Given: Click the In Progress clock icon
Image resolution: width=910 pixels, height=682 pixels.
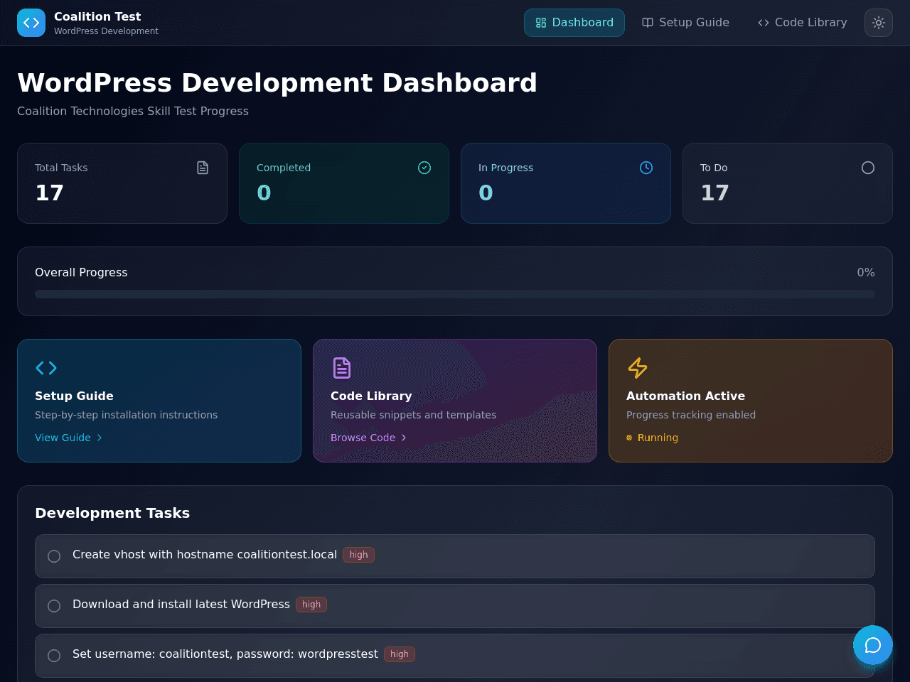Looking at the screenshot, I should 646,168.
